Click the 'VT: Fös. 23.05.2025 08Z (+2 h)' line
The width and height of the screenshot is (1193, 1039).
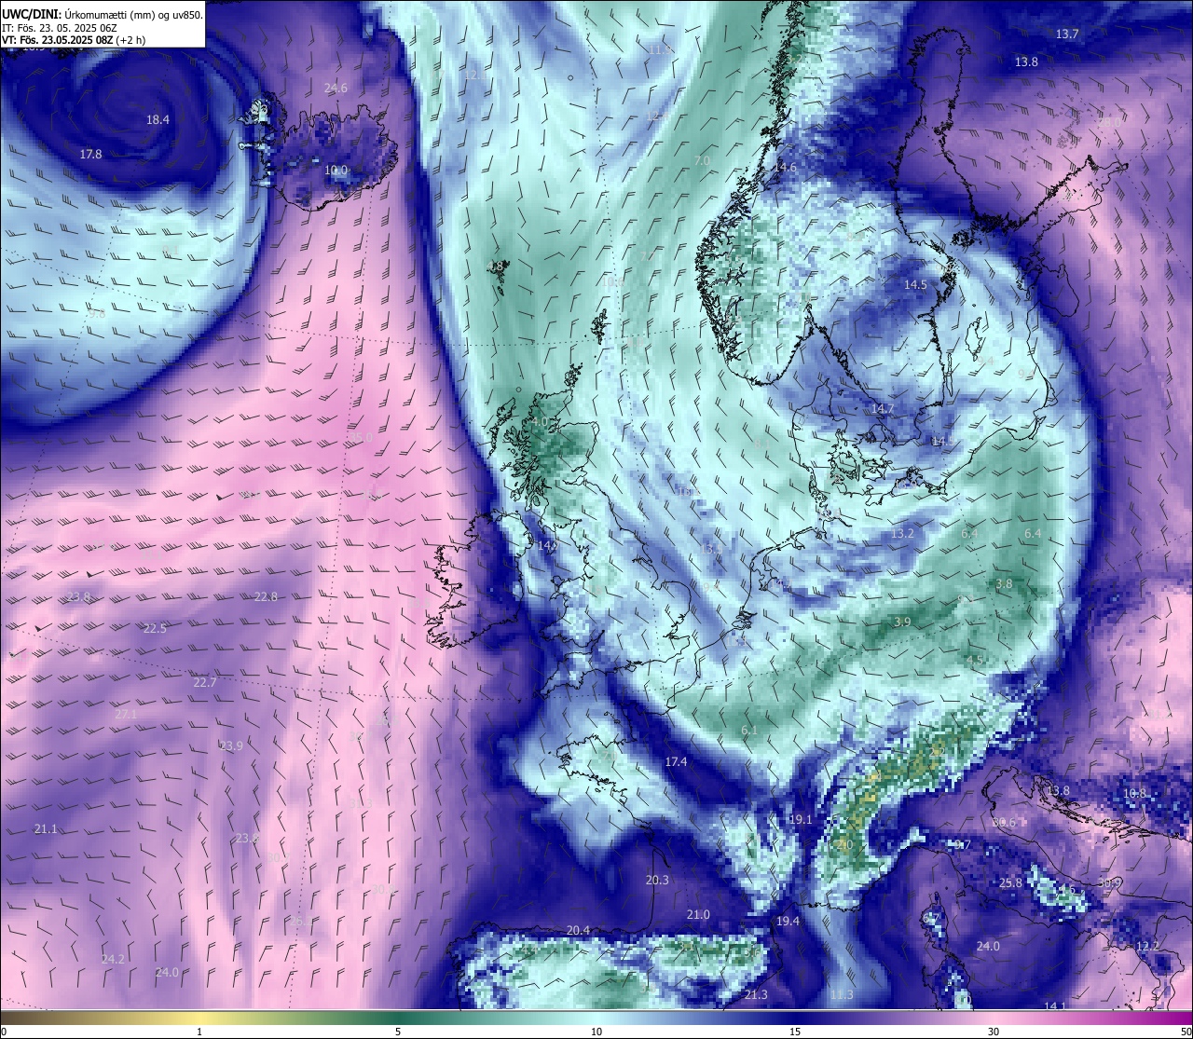click(x=74, y=40)
